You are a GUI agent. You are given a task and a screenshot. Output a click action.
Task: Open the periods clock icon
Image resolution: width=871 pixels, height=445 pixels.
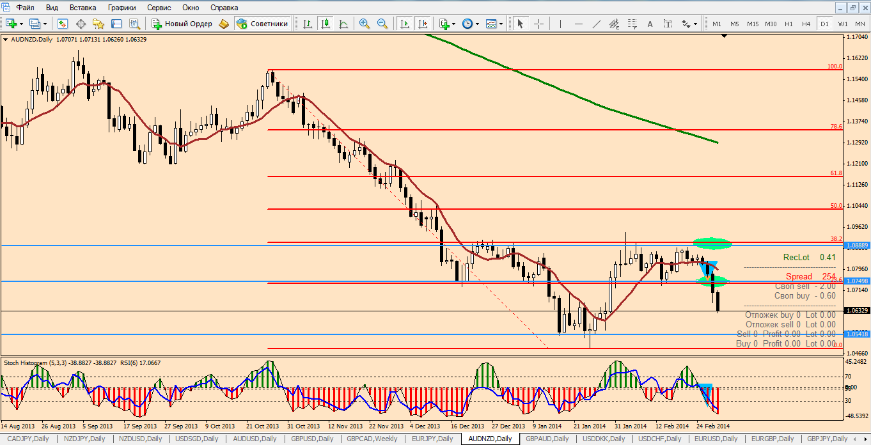(467, 24)
